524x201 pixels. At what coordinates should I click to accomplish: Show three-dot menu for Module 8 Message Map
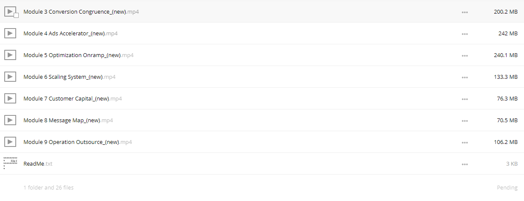(465, 121)
